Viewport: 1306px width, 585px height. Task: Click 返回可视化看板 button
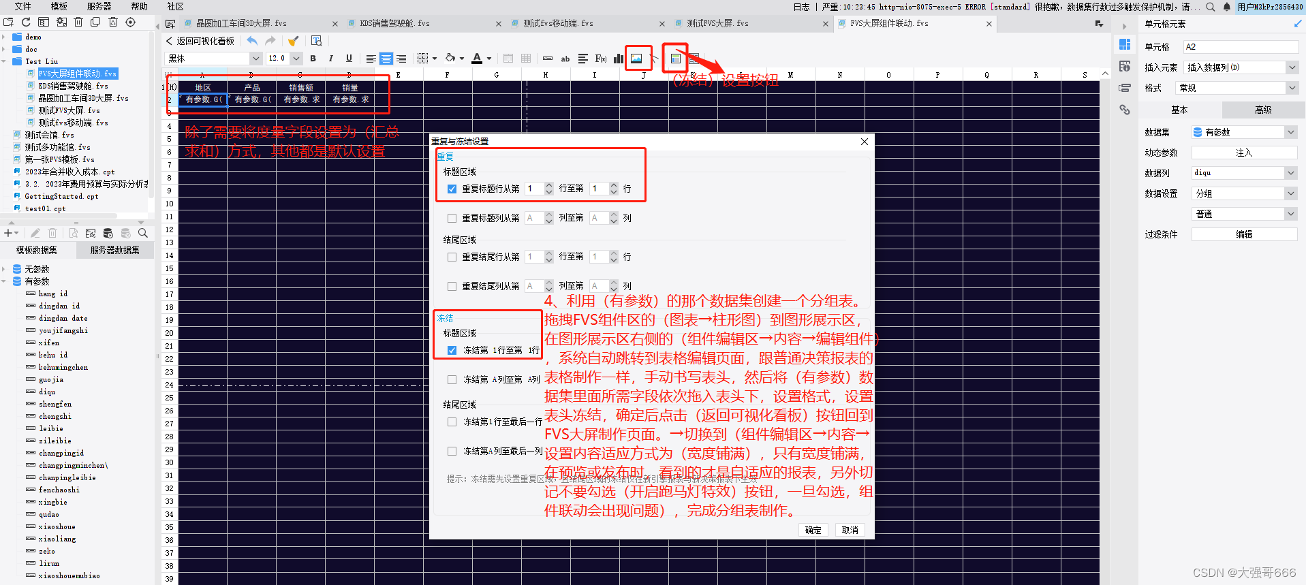[200, 41]
